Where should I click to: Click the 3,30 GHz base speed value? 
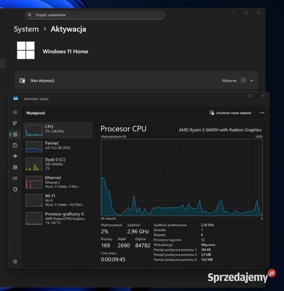207,225
